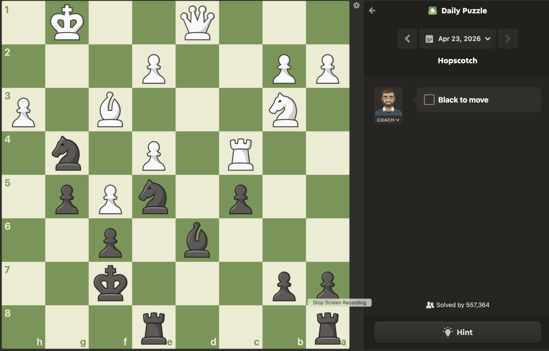Select the black knight on e5
The width and height of the screenshot is (549, 351).
click(x=154, y=197)
